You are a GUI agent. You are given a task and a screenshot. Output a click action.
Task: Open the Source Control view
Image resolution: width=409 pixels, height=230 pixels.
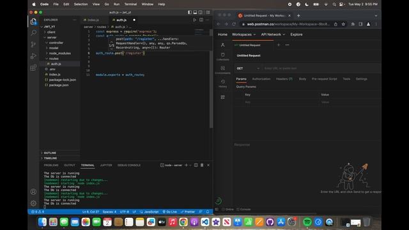click(33, 44)
